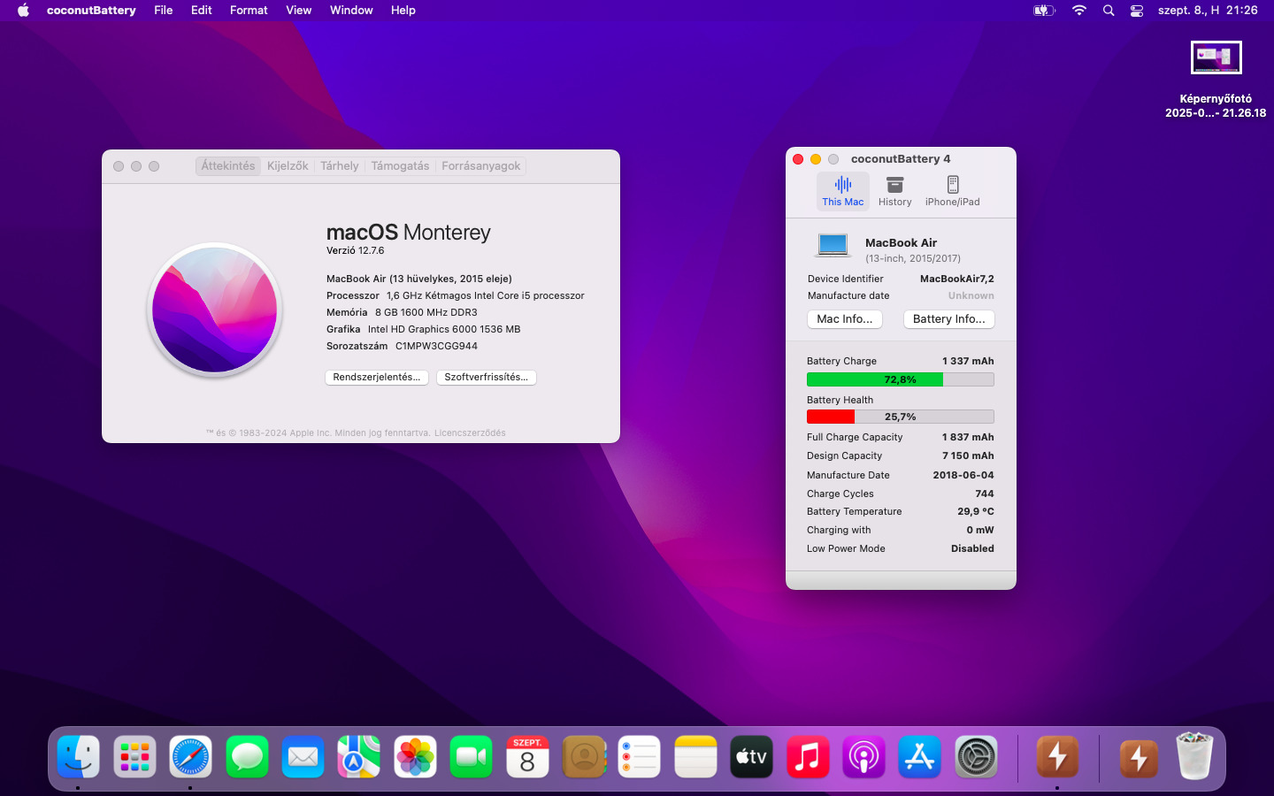Open Launchpad from the Dock
Viewport: 1274px width, 796px height.
point(134,757)
